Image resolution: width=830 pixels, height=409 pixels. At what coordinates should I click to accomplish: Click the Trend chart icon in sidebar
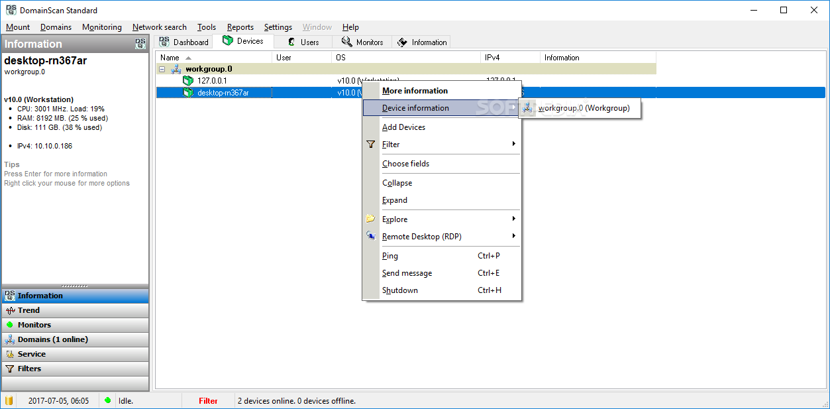(10, 310)
